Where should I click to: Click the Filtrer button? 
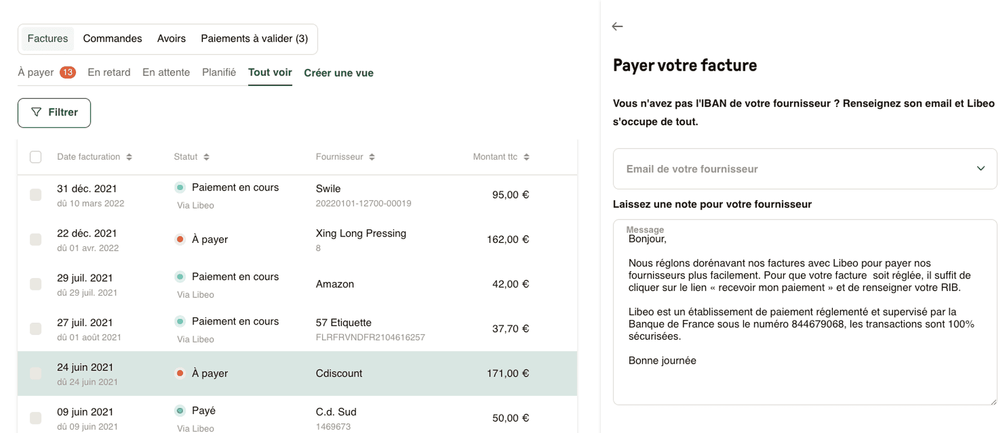coord(54,112)
